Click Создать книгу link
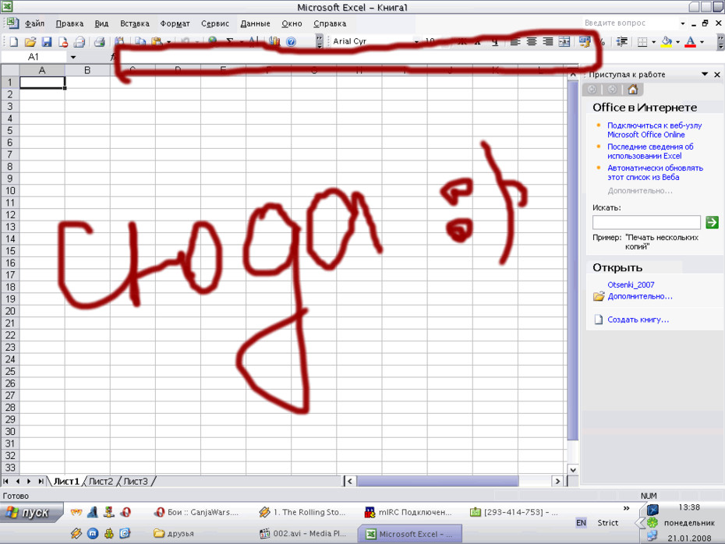This screenshot has width=725, height=544. tap(638, 320)
